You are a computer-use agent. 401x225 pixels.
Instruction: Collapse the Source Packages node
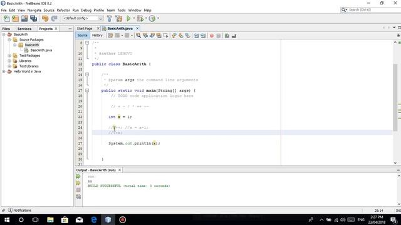click(9, 40)
